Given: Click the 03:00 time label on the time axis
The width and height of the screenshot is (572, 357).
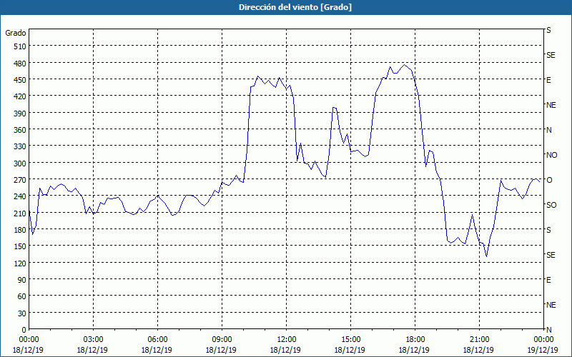Looking at the screenshot, I should [x=94, y=340].
